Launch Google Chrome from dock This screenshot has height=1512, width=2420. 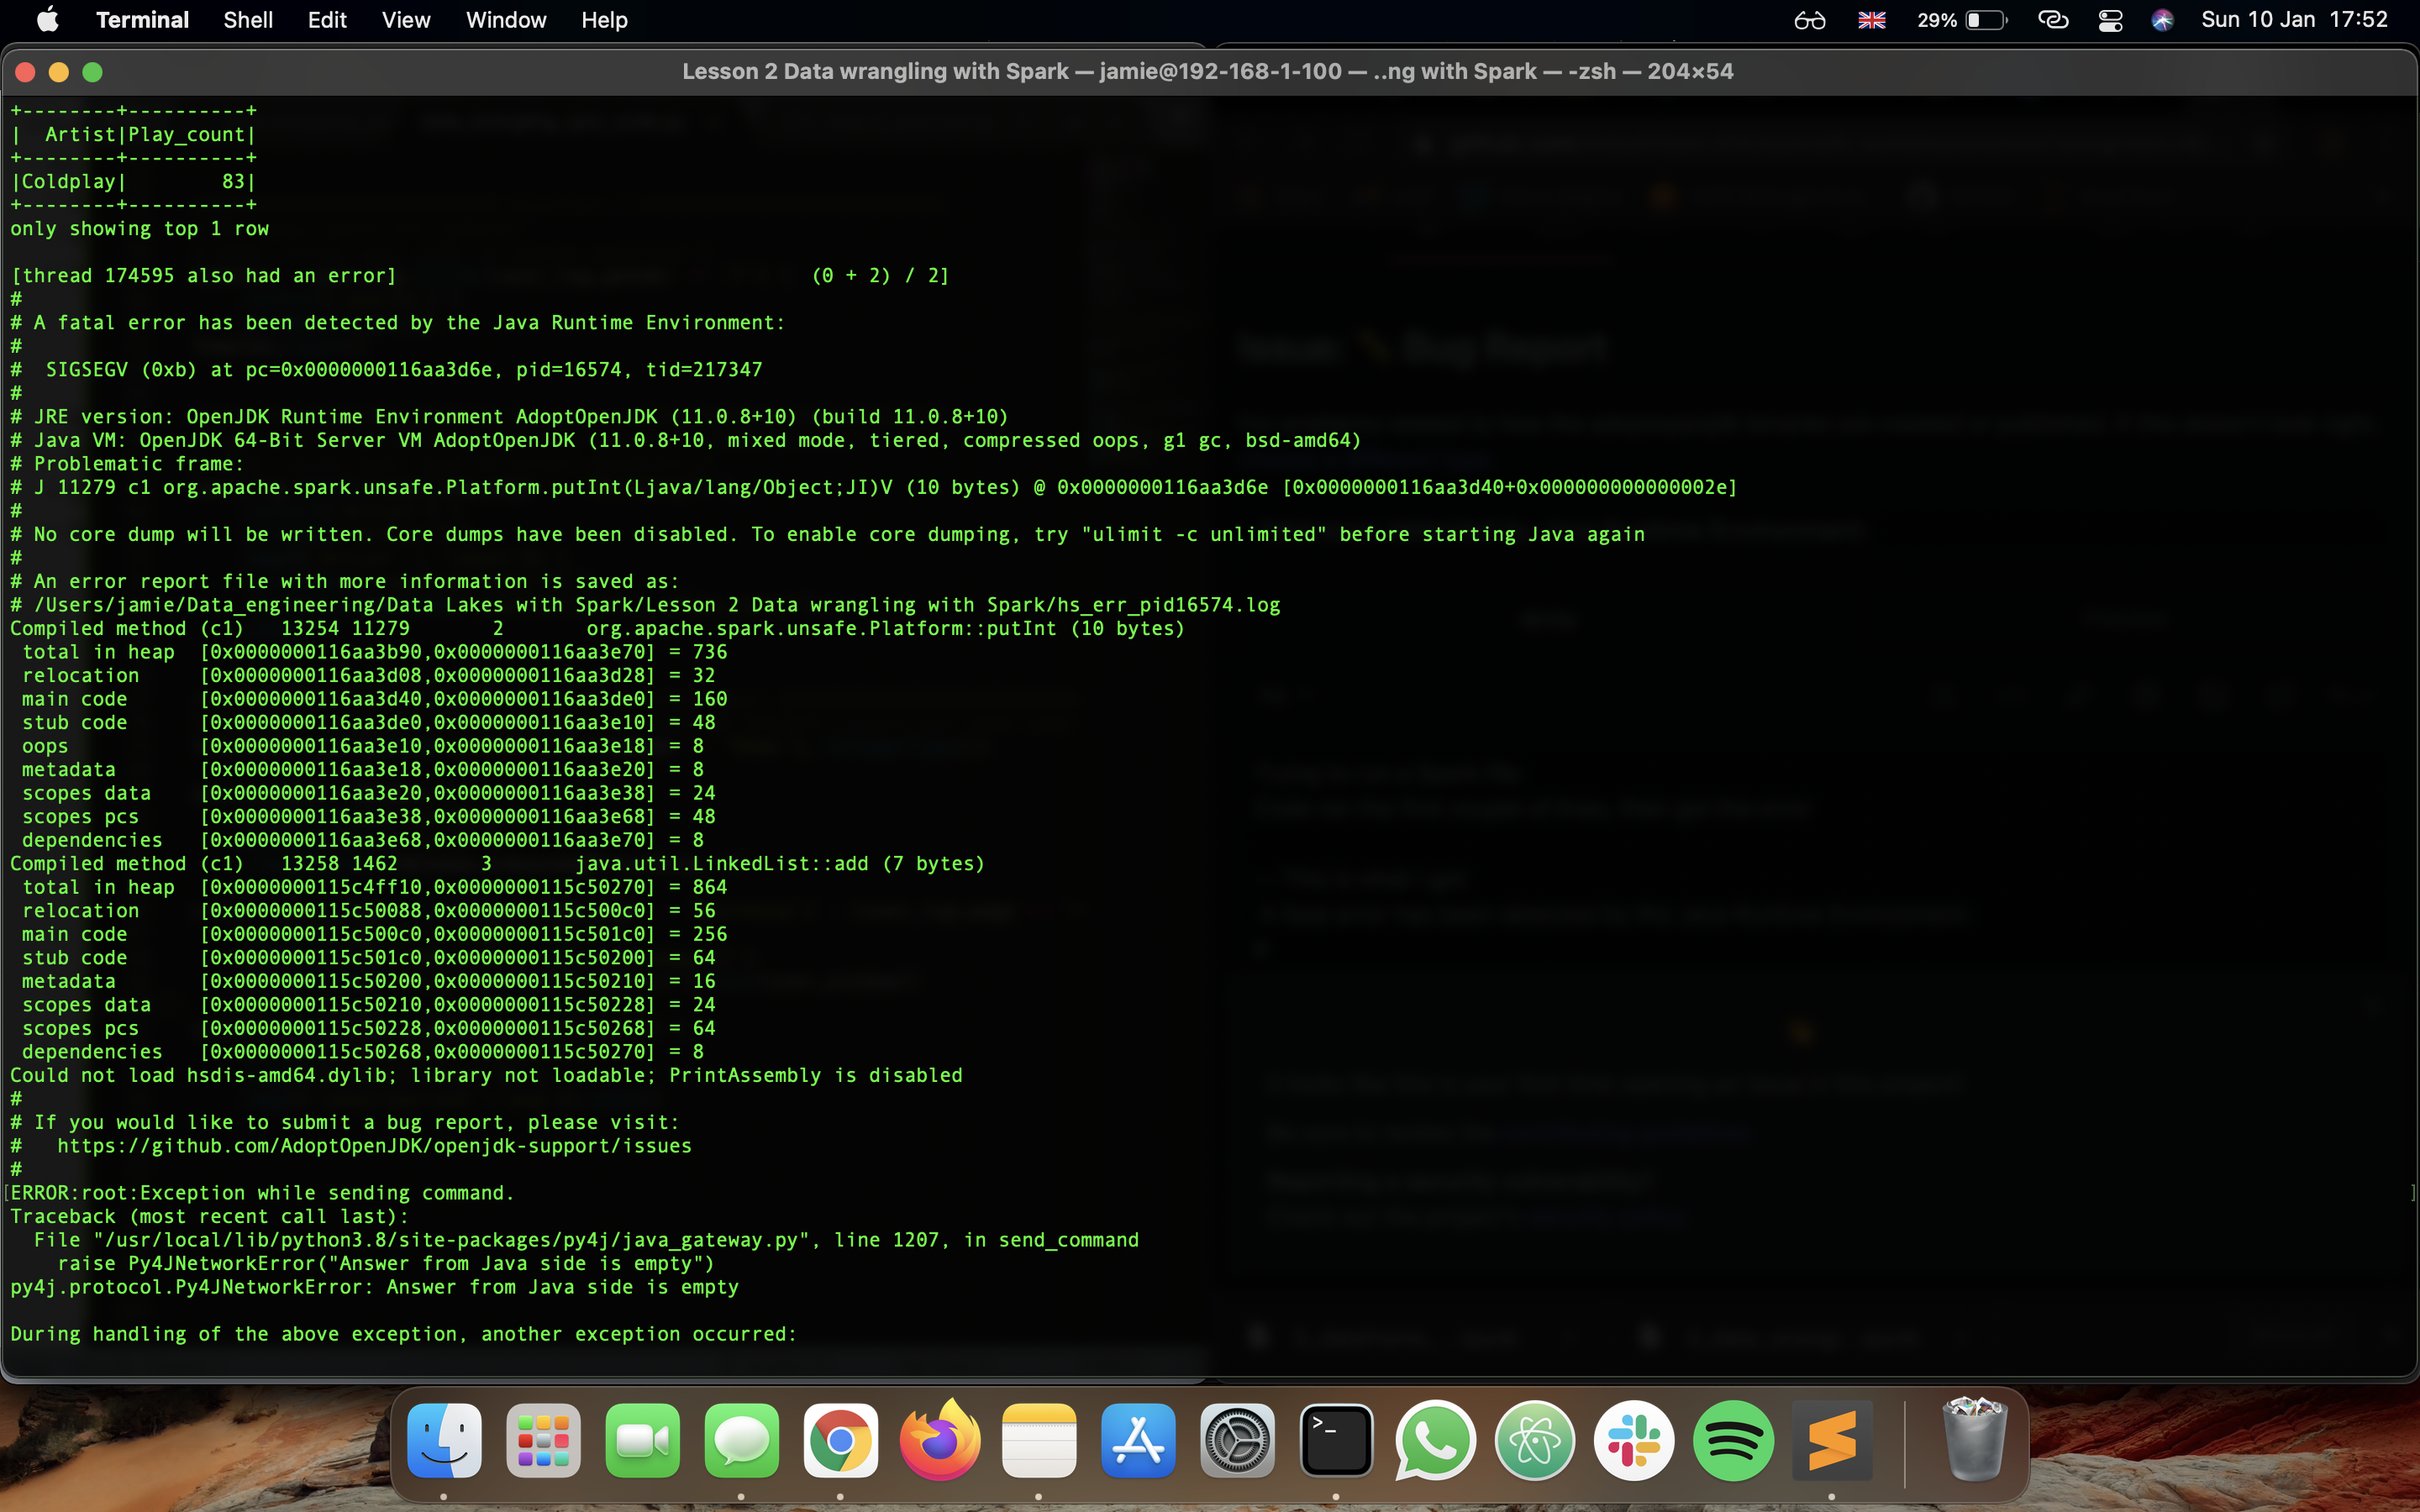pyautogui.click(x=840, y=1441)
